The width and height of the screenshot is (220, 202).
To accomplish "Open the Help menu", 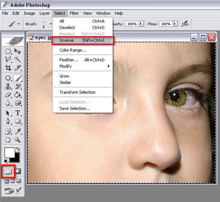I will point(119,13).
